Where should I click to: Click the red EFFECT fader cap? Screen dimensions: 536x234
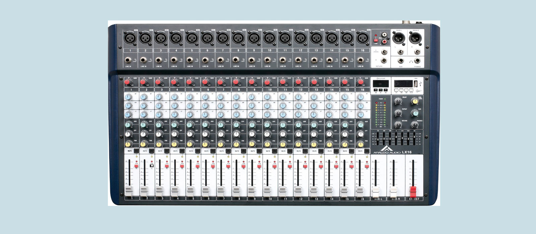click(x=413, y=192)
